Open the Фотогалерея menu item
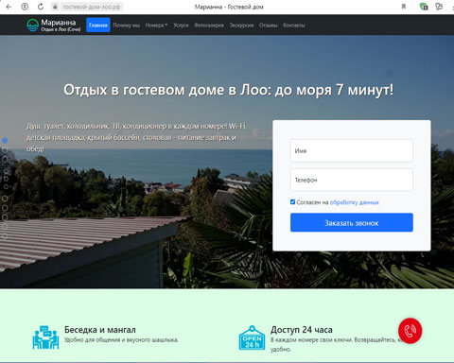Screen dimensions: 454x363 pos(209,26)
